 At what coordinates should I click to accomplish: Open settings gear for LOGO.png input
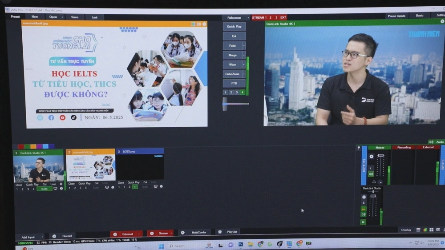161,187
